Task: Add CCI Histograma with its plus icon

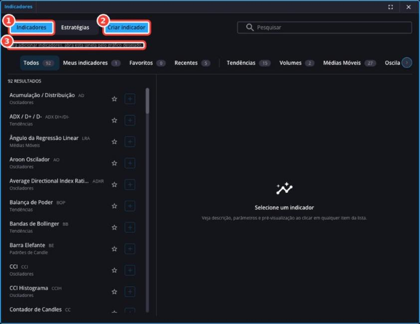Action: tap(130, 292)
